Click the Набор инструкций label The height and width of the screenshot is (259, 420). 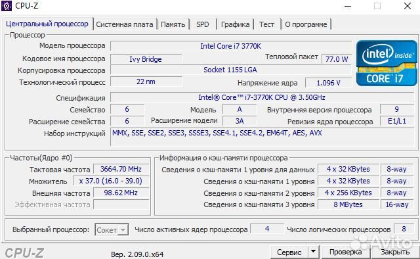(74, 133)
